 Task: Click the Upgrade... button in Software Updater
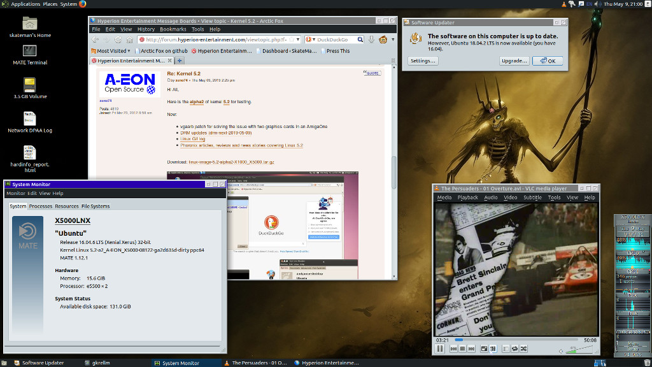coord(514,61)
